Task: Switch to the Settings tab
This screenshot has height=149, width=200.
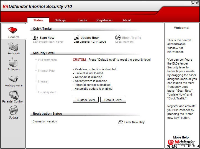Action: point(60,20)
